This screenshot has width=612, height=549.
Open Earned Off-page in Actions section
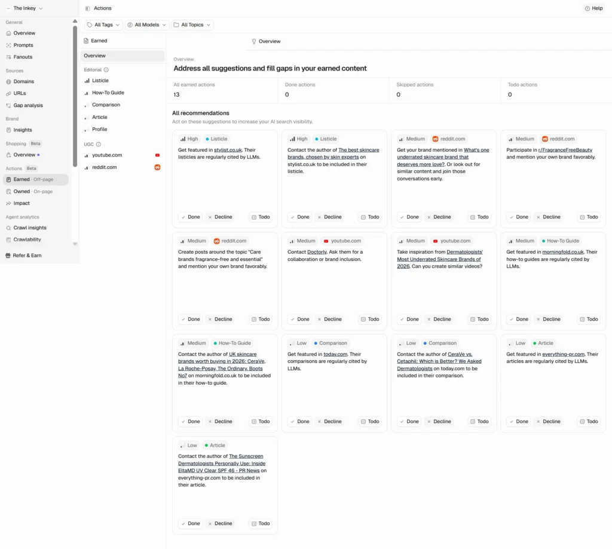(35, 179)
